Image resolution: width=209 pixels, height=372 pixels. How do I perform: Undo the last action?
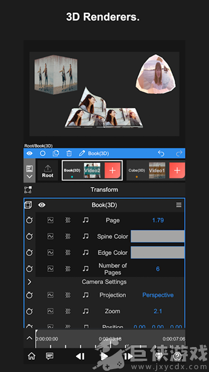161,153
